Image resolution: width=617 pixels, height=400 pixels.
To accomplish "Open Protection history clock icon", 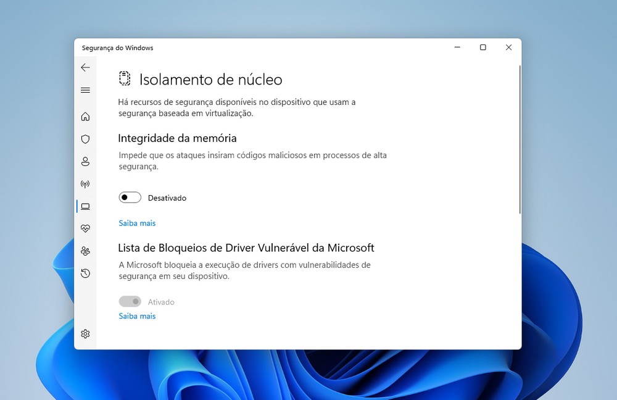I will click(85, 273).
